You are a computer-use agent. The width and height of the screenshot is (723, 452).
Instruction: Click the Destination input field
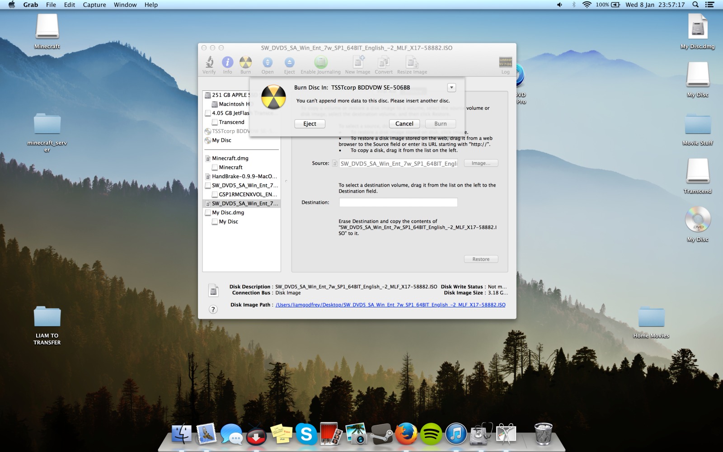tap(399, 202)
